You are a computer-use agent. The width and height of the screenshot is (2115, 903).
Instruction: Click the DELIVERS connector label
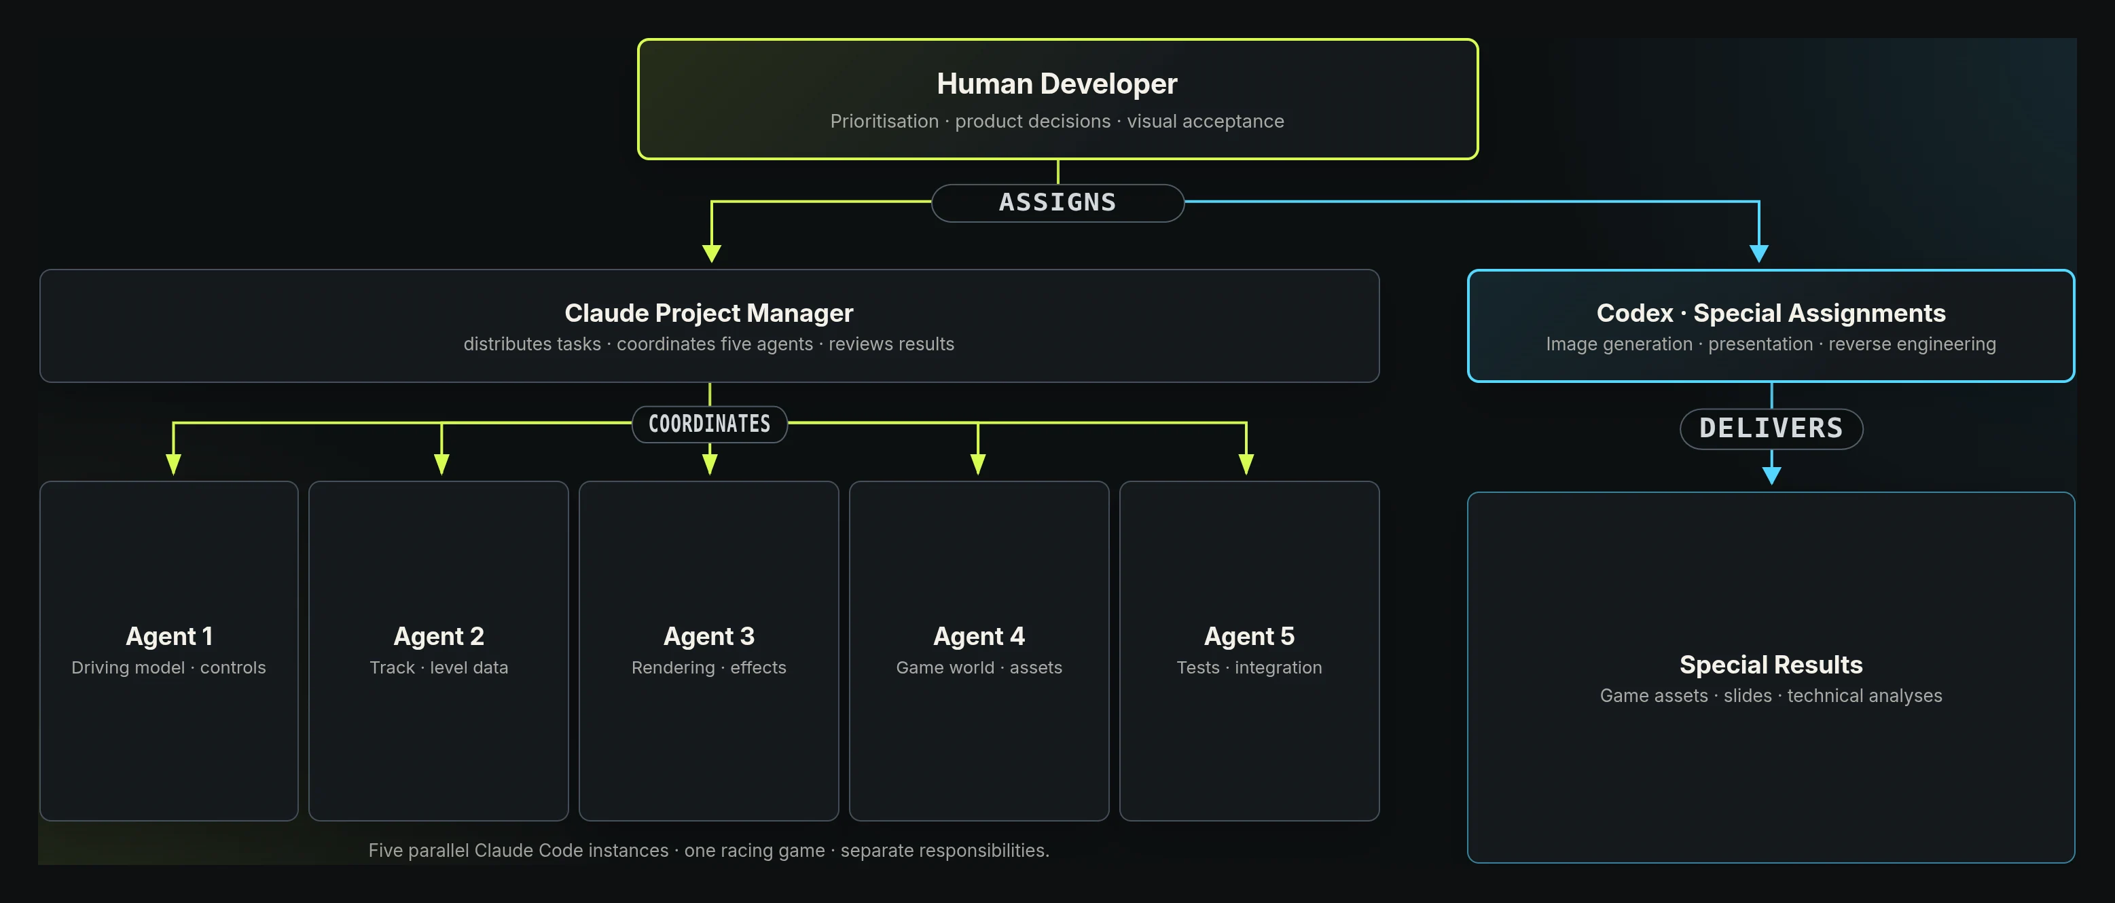[1771, 428]
